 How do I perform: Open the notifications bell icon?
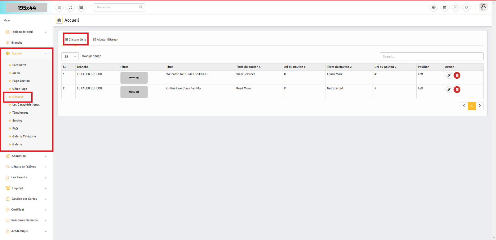click(x=466, y=7)
